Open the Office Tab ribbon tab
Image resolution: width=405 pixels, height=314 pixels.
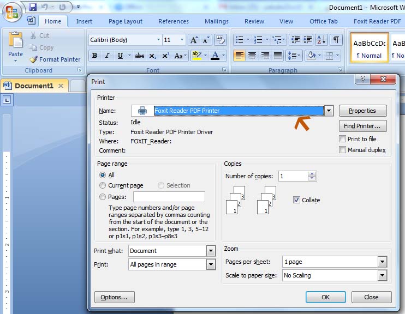pyautogui.click(x=323, y=21)
